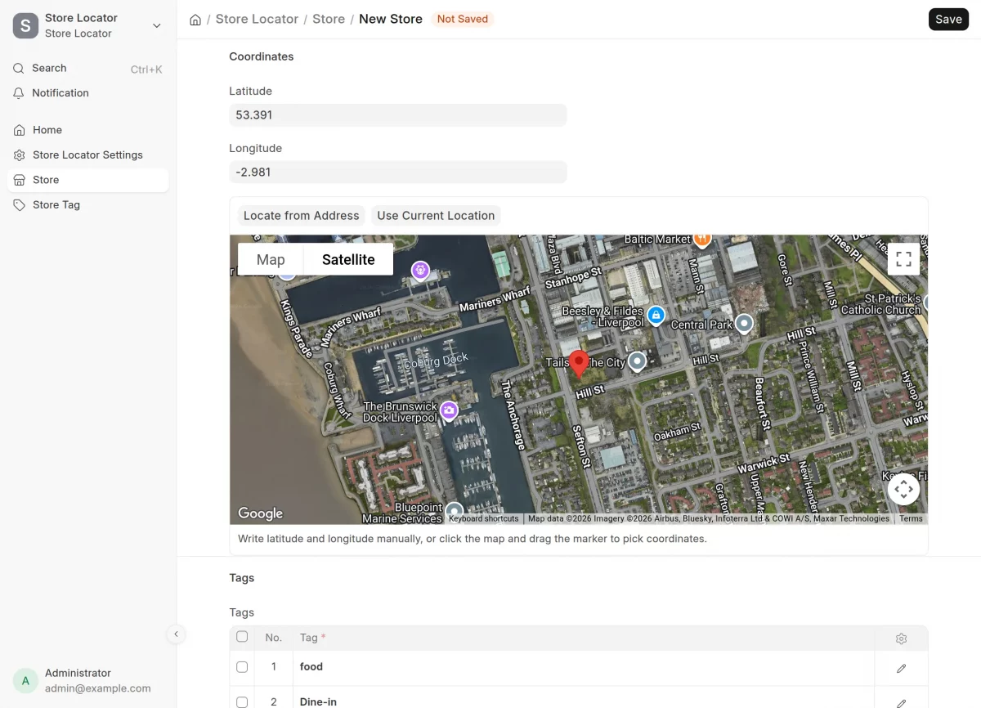Click the New Store breadcrumb title

click(391, 19)
